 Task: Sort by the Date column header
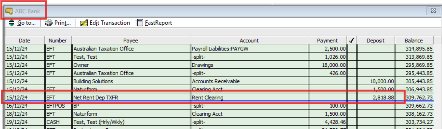pyautogui.click(x=24, y=41)
